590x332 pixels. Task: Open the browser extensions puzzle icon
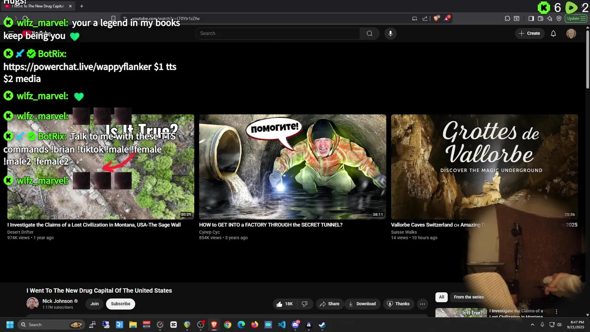point(507,18)
